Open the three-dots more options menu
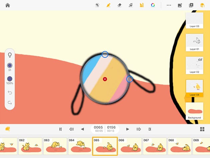The width and height of the screenshot is (210, 158). [169, 5]
